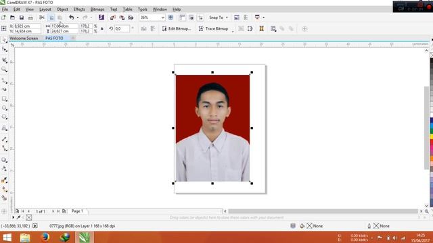Open the Bitmaps menu

click(x=97, y=9)
